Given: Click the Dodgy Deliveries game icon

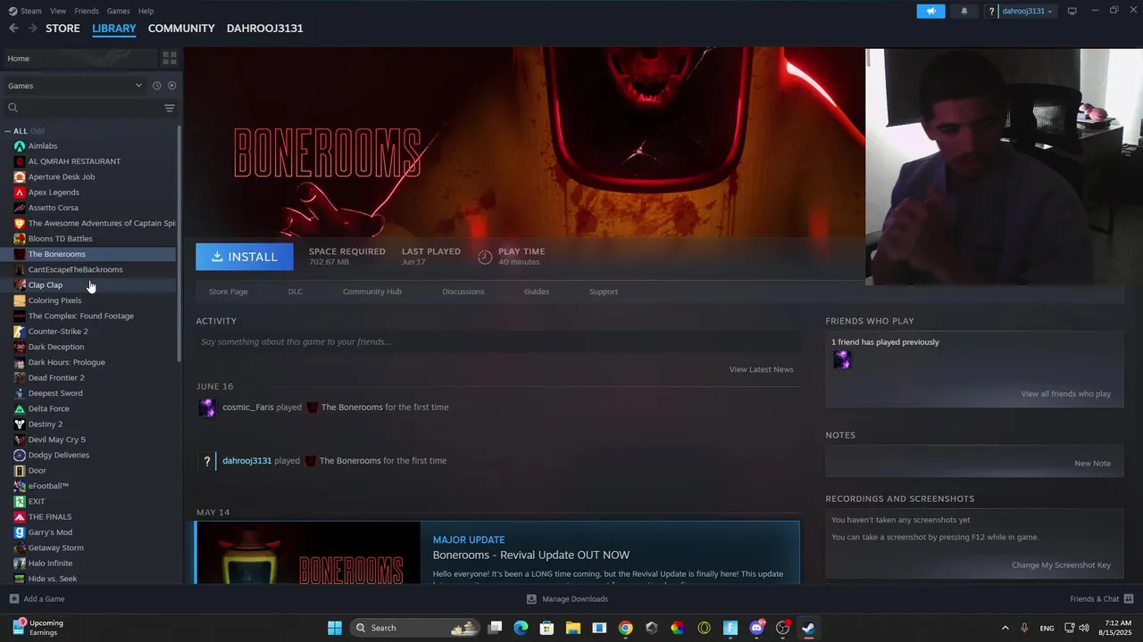Looking at the screenshot, I should [x=20, y=455].
